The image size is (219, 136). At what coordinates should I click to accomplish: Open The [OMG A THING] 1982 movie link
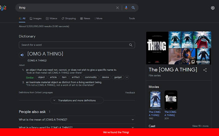coord(155,114)
